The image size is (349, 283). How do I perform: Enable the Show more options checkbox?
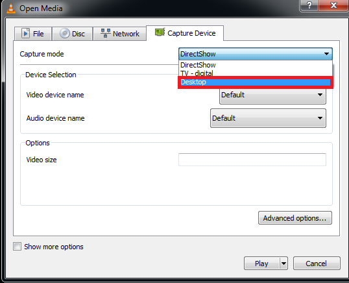tap(17, 247)
